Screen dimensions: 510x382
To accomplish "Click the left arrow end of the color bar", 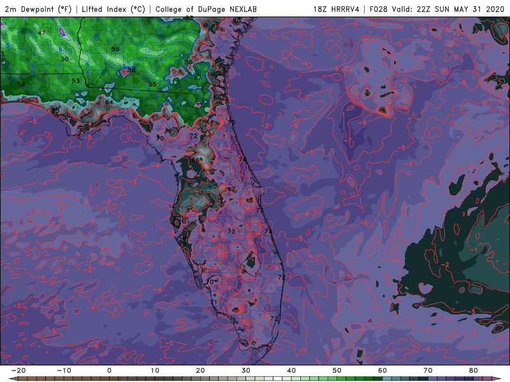I will coord(13,379).
